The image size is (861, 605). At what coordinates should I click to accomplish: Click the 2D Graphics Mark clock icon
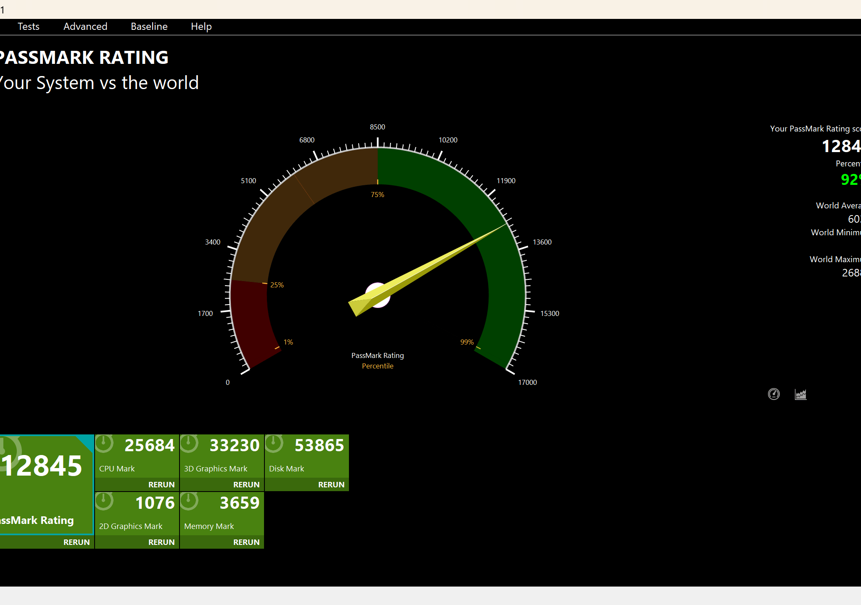pyautogui.click(x=104, y=501)
